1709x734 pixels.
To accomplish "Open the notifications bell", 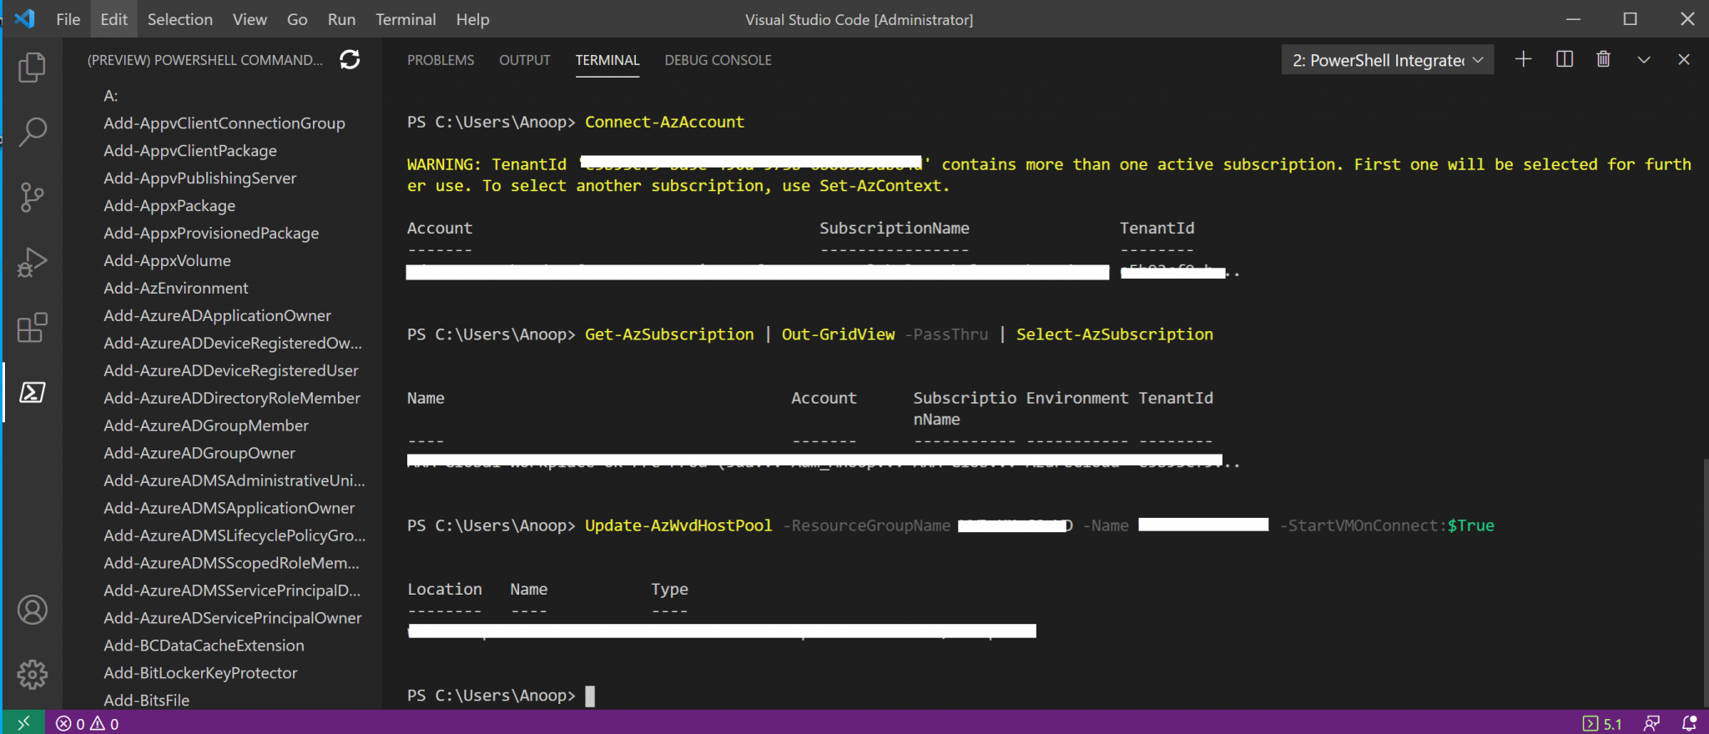I will (x=1689, y=723).
